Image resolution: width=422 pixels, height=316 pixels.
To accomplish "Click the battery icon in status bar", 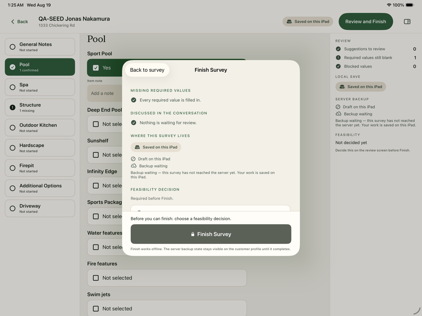I will click(x=410, y=5).
